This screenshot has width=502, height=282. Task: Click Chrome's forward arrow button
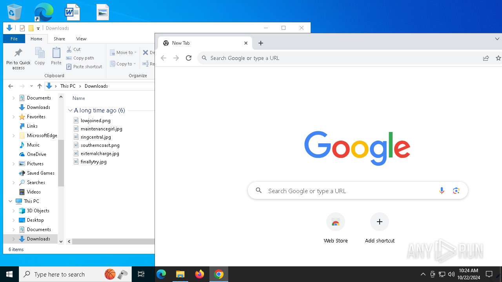(176, 58)
